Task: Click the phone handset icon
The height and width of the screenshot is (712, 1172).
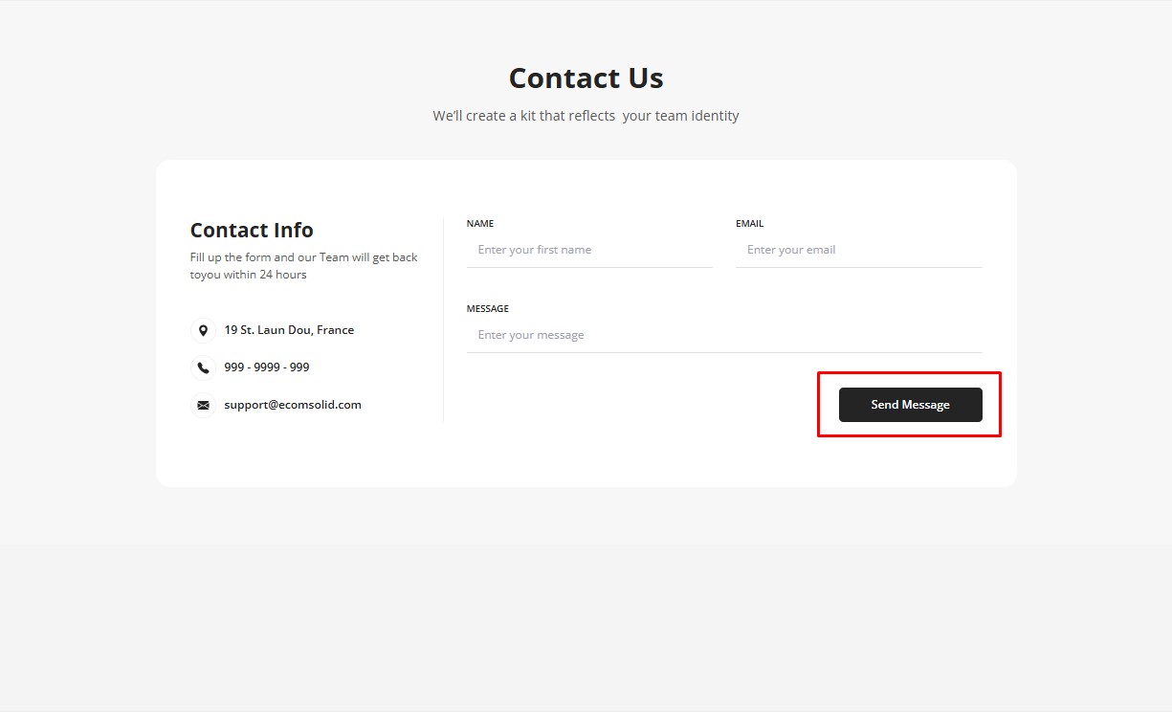Action: point(203,367)
